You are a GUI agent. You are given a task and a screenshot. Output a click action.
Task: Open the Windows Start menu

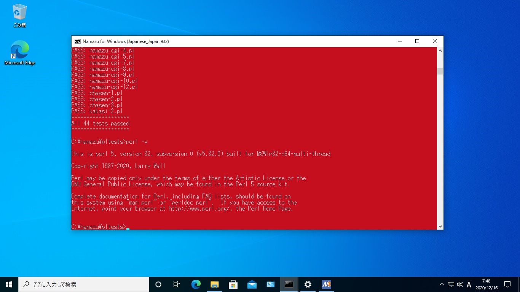(x=9, y=284)
